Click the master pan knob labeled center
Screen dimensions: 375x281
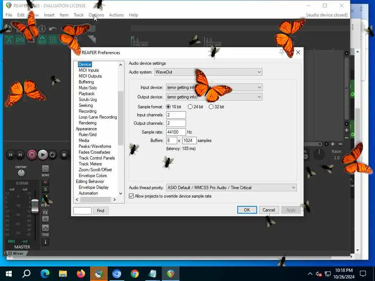(21, 173)
